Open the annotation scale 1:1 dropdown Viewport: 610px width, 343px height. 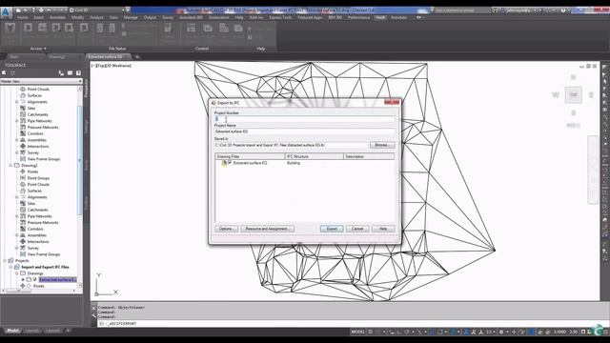click(491, 332)
